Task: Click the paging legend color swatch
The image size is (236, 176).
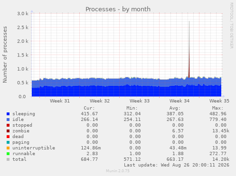Action: click(x=8, y=142)
